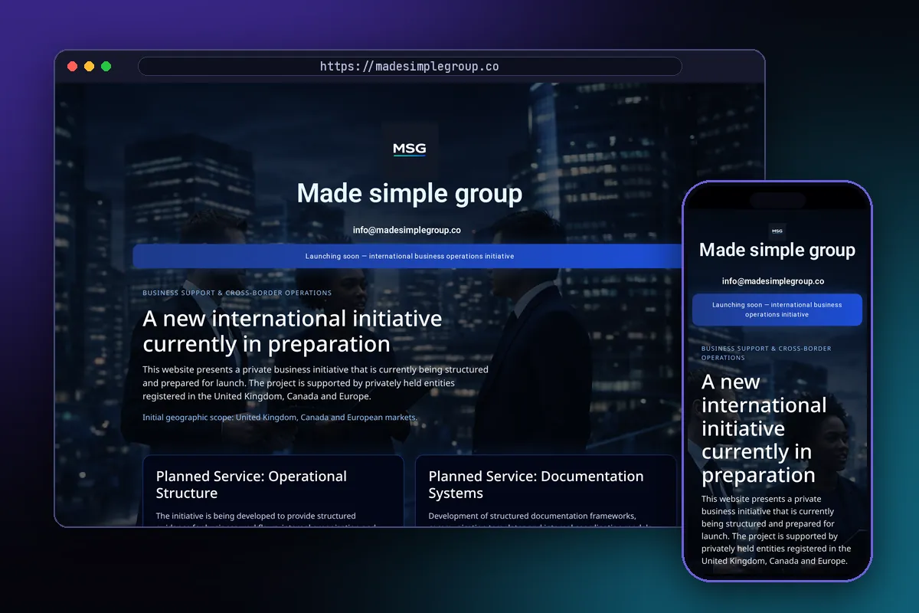Click the desktop paragraph starting 'This website presents'

point(316,383)
